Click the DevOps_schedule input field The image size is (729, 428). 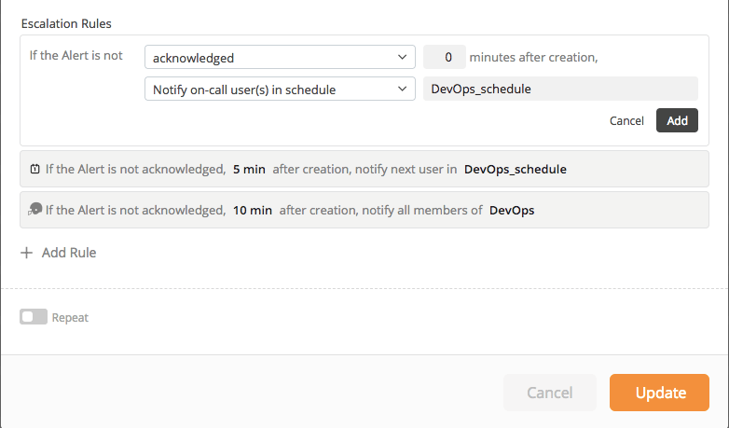(x=560, y=89)
